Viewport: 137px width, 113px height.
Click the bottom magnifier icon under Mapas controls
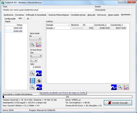point(32,87)
